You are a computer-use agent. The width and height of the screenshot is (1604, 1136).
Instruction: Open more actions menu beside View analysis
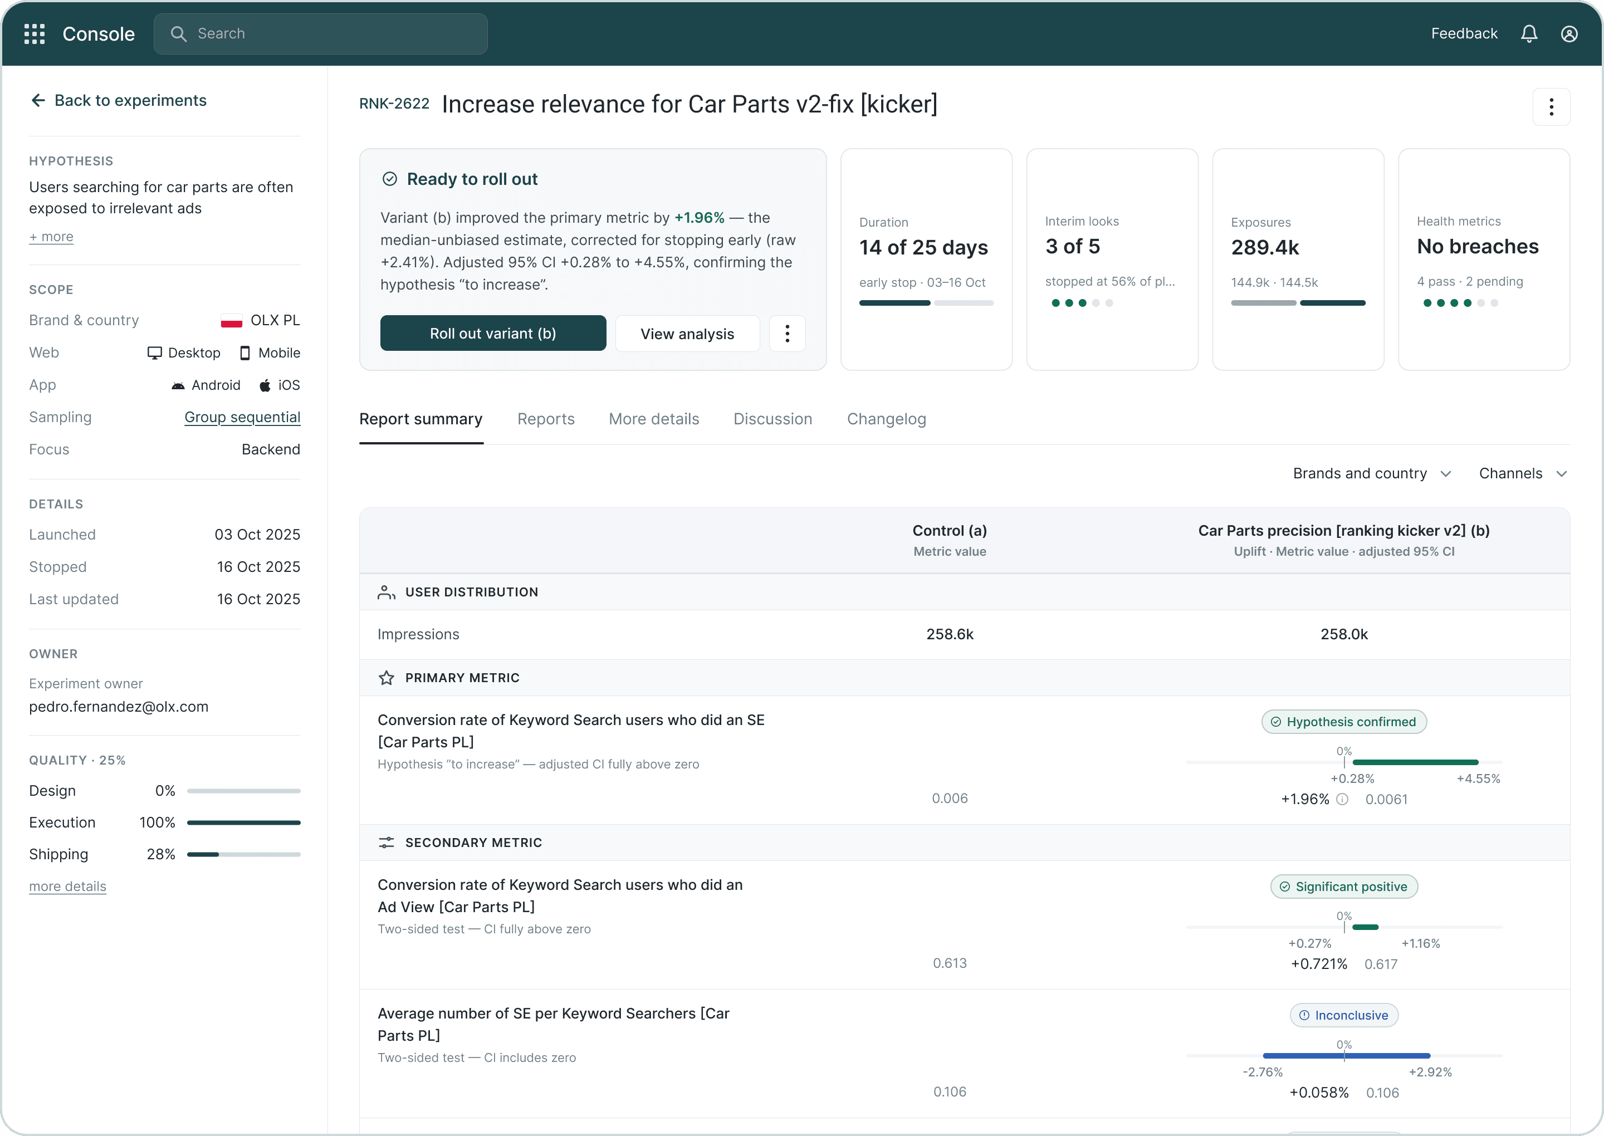(x=787, y=334)
